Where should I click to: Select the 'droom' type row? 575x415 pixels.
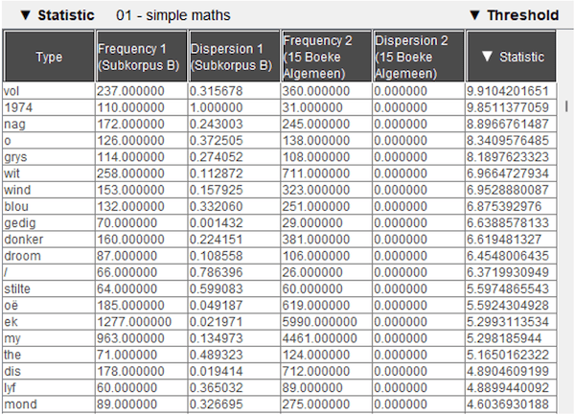pos(22,256)
